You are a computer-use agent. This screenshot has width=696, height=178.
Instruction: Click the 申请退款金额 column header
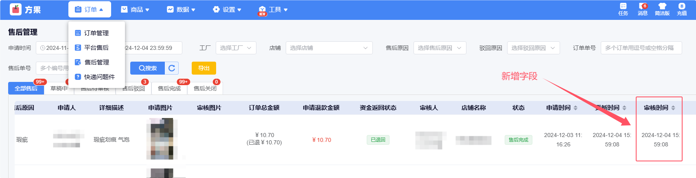[x=321, y=108]
